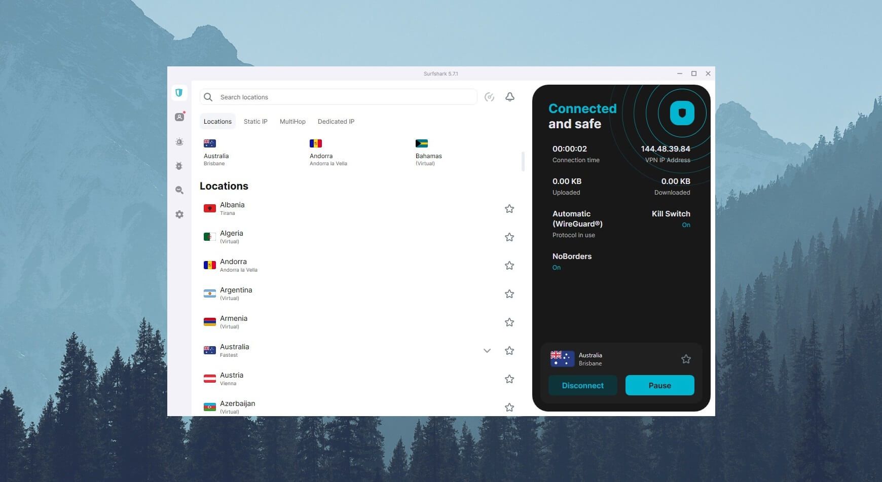
Task: Favorite Andorra with star icon
Action: tap(509, 266)
